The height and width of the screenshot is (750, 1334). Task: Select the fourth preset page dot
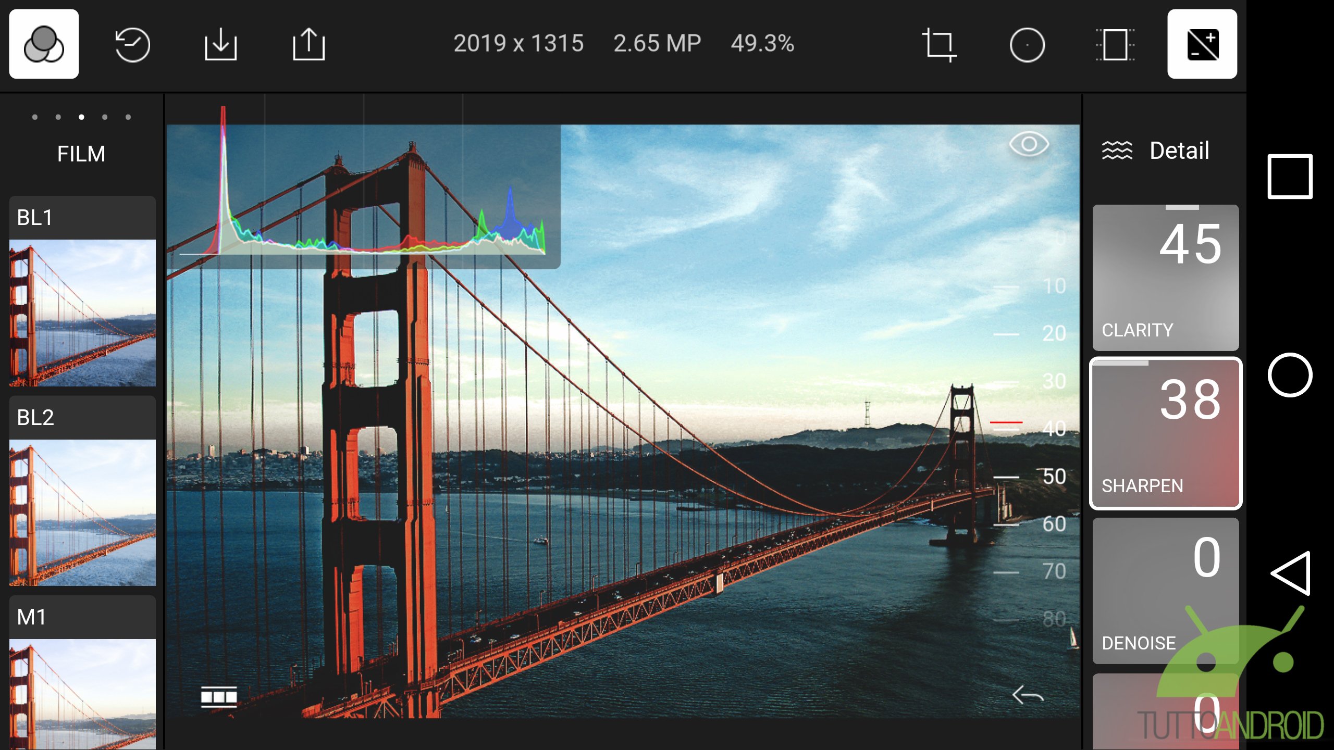(x=105, y=117)
